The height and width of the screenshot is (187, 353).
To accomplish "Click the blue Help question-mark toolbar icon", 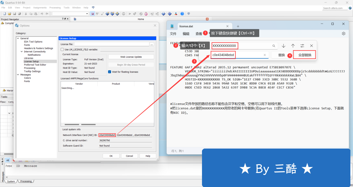I will (182, 14).
